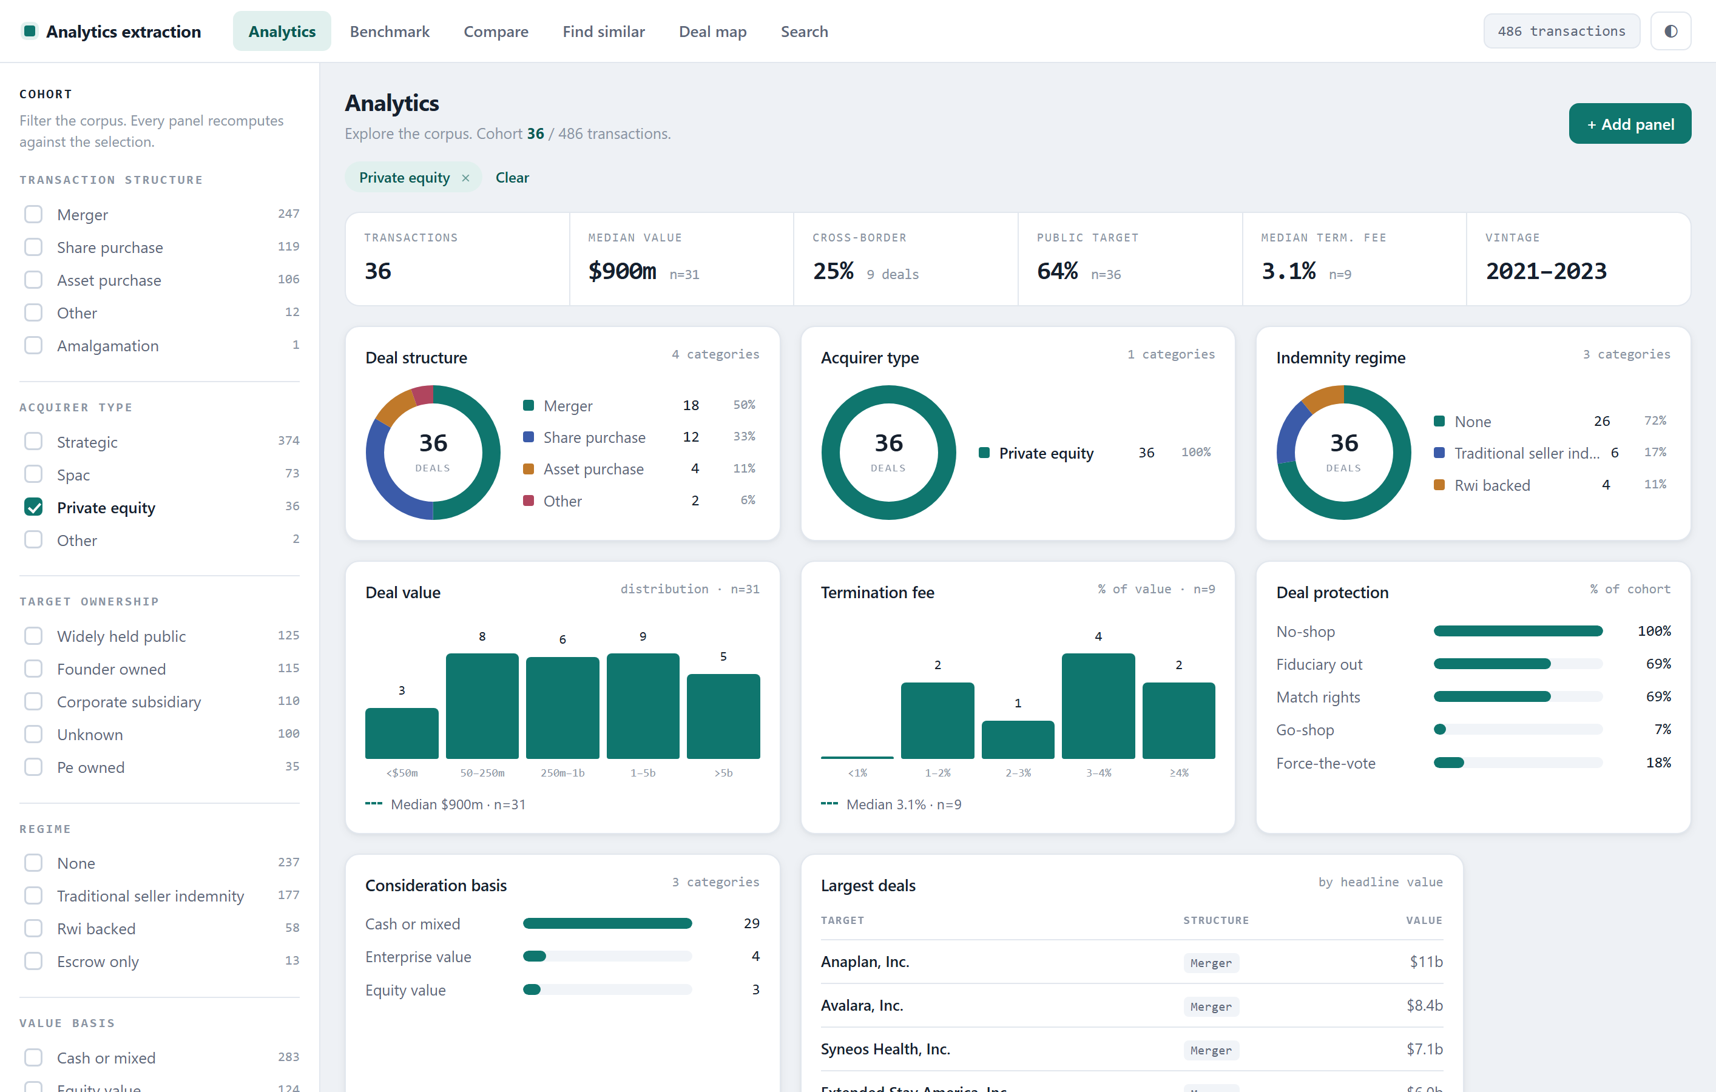Click the Cash or mixed consideration bar
The image size is (1716, 1092).
(607, 924)
